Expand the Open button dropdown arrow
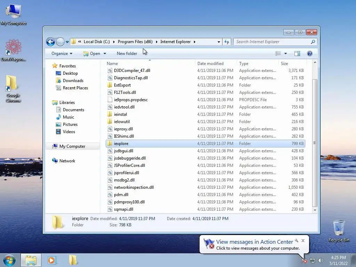Viewport: 356px width, 267px height. point(105,54)
